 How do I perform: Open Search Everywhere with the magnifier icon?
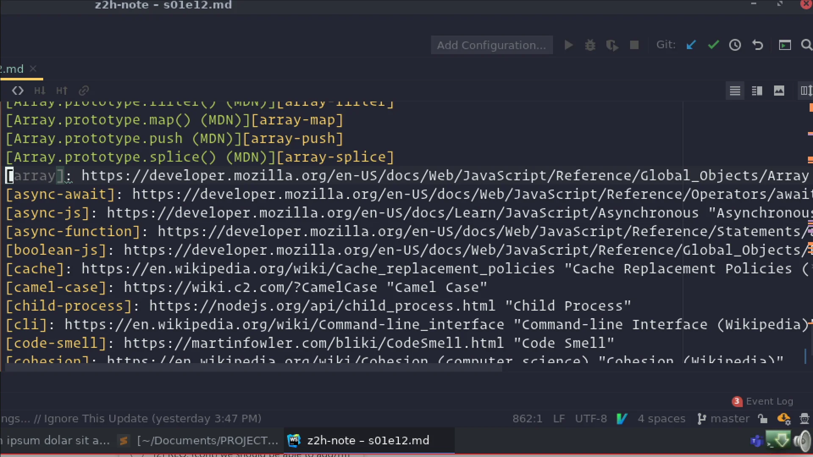point(807,45)
